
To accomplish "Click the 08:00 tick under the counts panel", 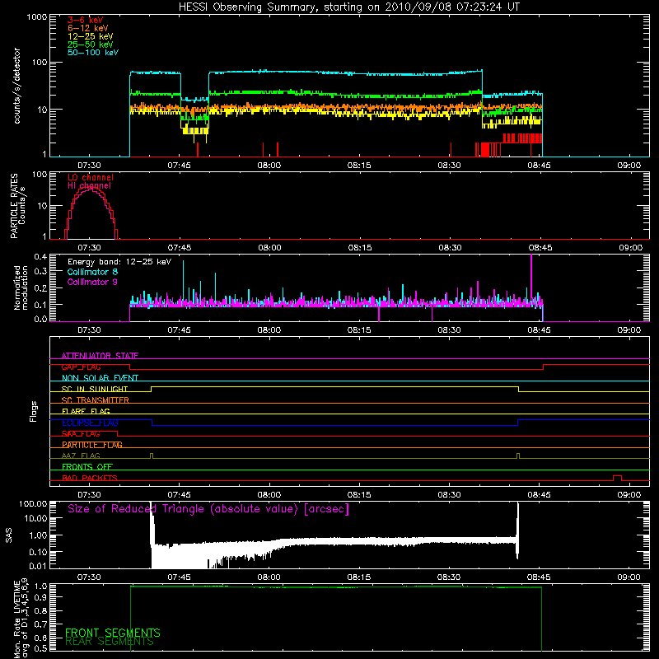I will [269, 166].
